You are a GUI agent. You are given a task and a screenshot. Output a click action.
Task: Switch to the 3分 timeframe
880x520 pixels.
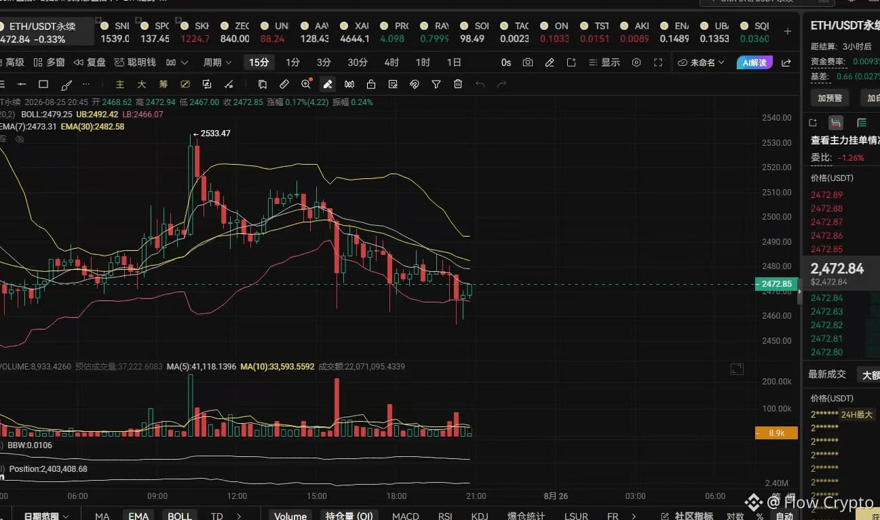pos(324,62)
